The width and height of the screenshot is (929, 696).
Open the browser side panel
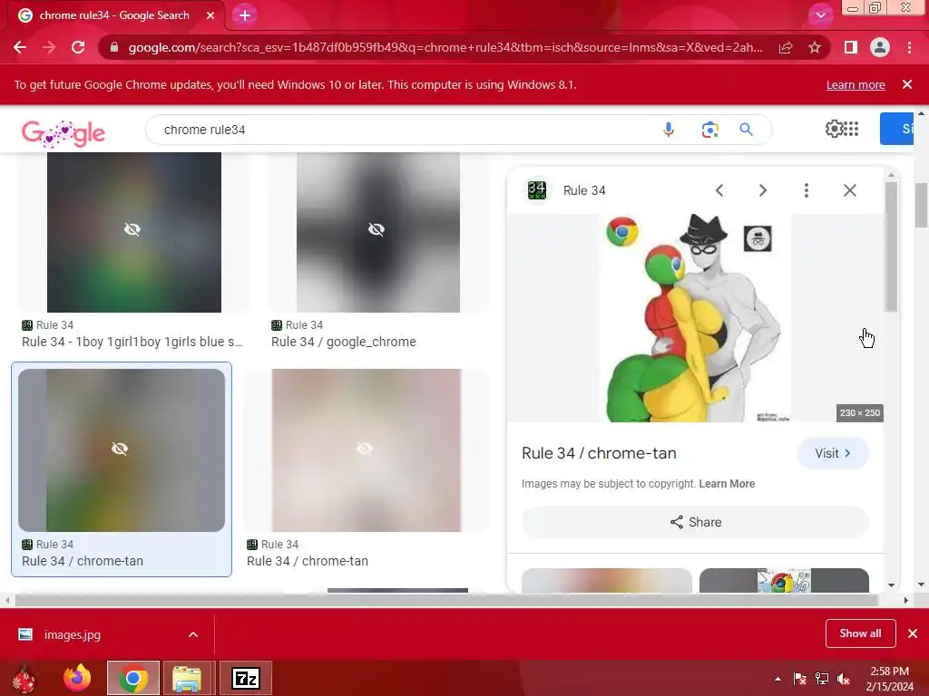(851, 47)
